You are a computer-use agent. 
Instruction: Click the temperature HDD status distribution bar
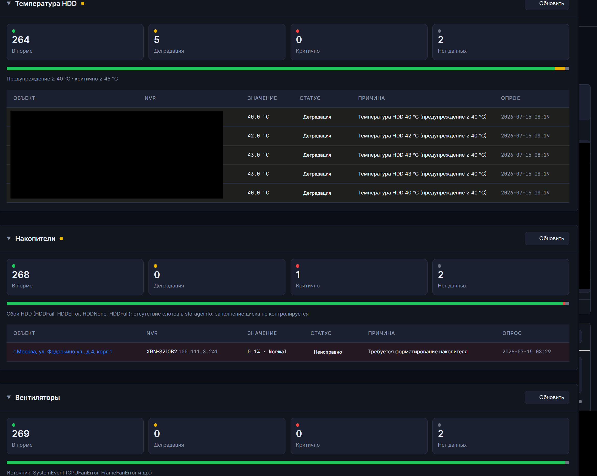(x=288, y=68)
